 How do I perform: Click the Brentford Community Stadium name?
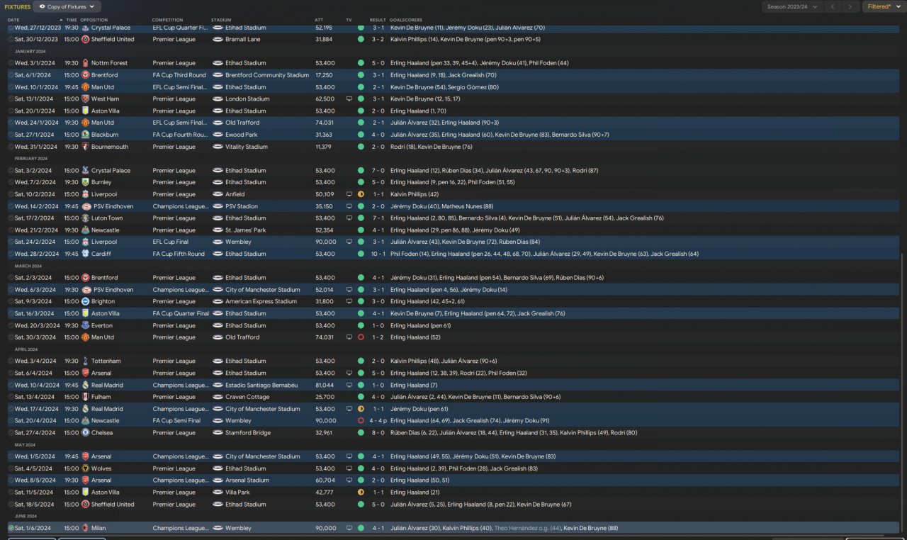[x=267, y=75]
